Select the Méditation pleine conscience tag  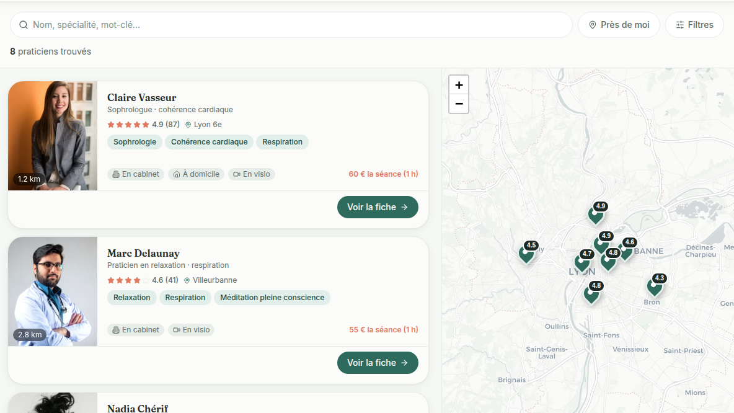(x=272, y=297)
